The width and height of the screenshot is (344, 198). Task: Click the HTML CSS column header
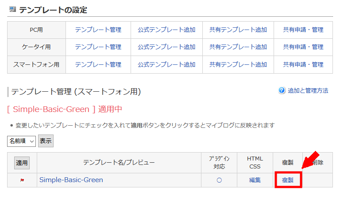(x=255, y=163)
